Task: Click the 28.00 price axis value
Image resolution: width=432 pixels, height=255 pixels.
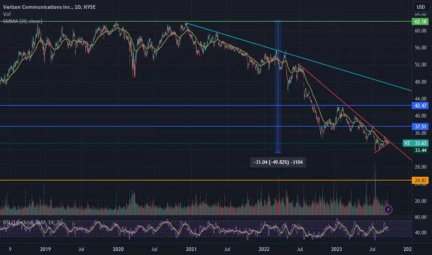Action: pyautogui.click(x=421, y=167)
